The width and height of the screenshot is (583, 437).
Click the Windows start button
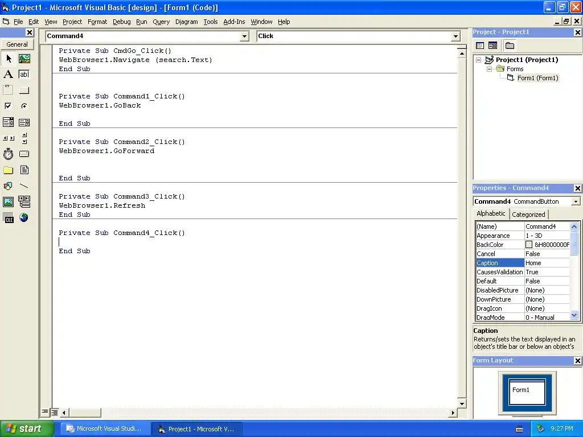point(27,428)
